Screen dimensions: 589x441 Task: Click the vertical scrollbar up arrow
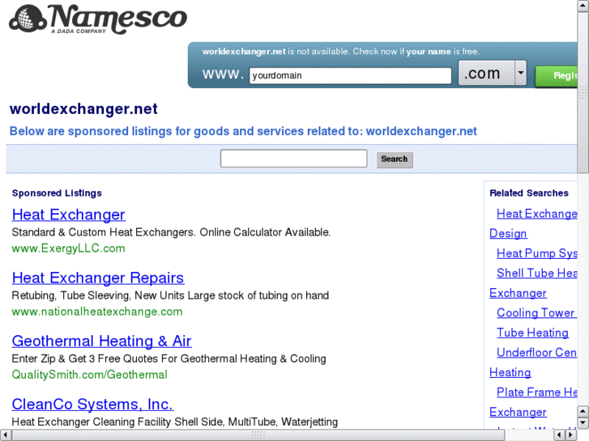(x=583, y=6)
